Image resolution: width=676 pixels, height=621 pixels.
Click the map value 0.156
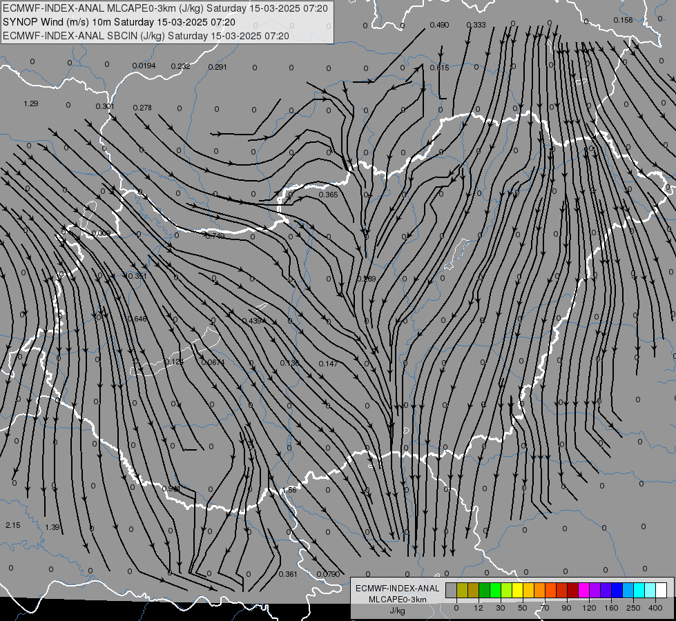pos(623,20)
